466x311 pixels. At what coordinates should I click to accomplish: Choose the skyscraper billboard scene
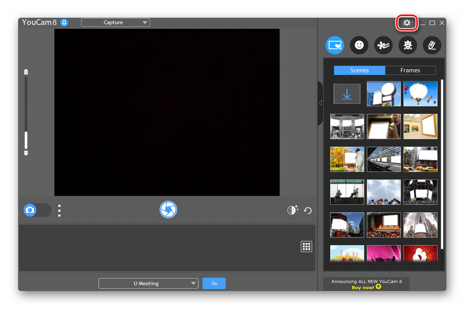click(x=420, y=225)
